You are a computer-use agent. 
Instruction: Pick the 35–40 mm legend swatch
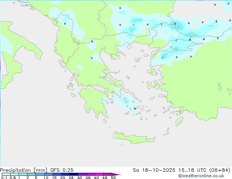(x=91, y=174)
